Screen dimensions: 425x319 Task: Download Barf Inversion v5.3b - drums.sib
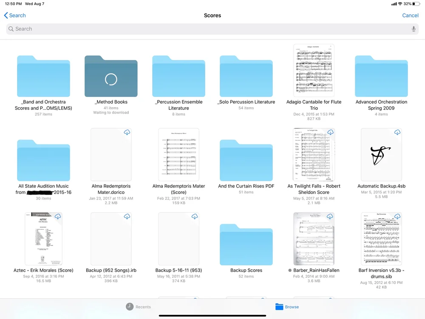[x=397, y=216]
